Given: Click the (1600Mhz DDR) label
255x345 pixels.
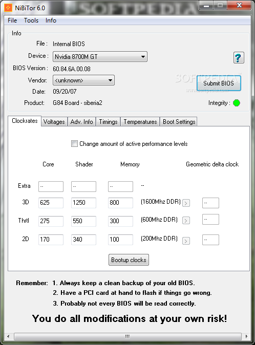Looking at the screenshot, I should point(161,202).
